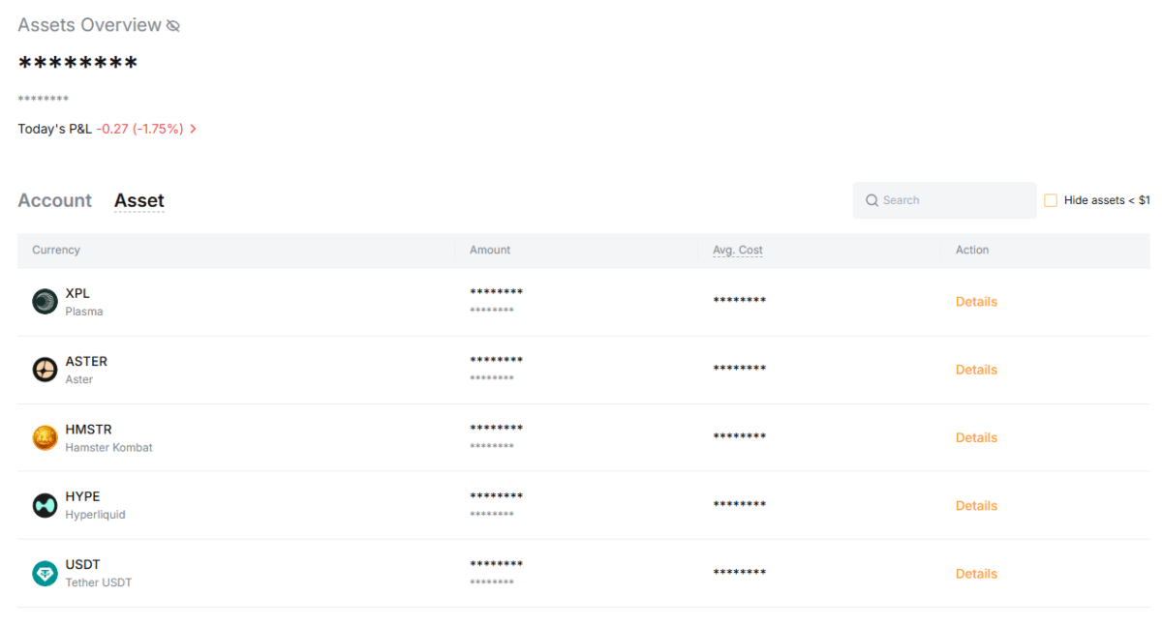Click the Assets Overview heading
Screen dimensions: 1162x626
(x=89, y=25)
